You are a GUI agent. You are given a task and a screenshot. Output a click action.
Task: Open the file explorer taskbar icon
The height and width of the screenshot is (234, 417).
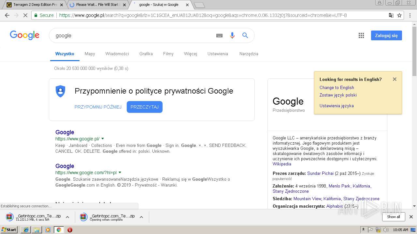click(x=37, y=229)
